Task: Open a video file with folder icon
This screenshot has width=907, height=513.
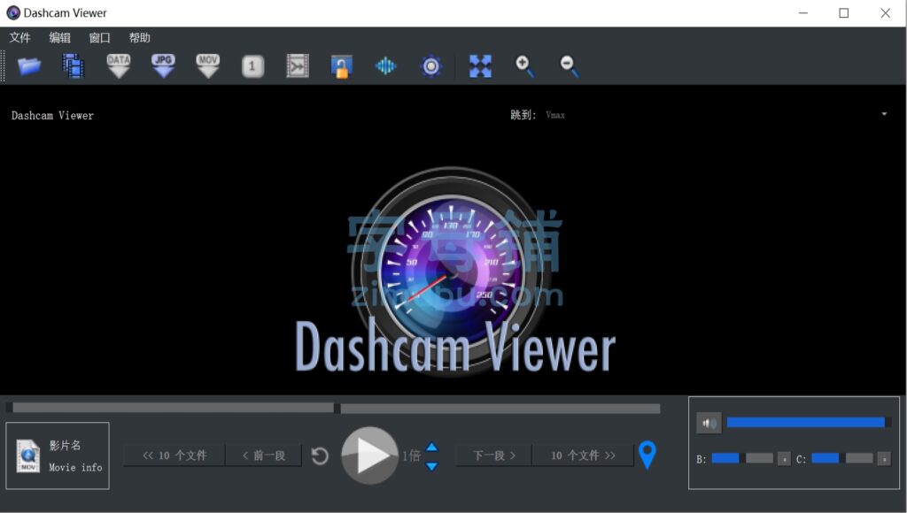Action: pos(29,65)
